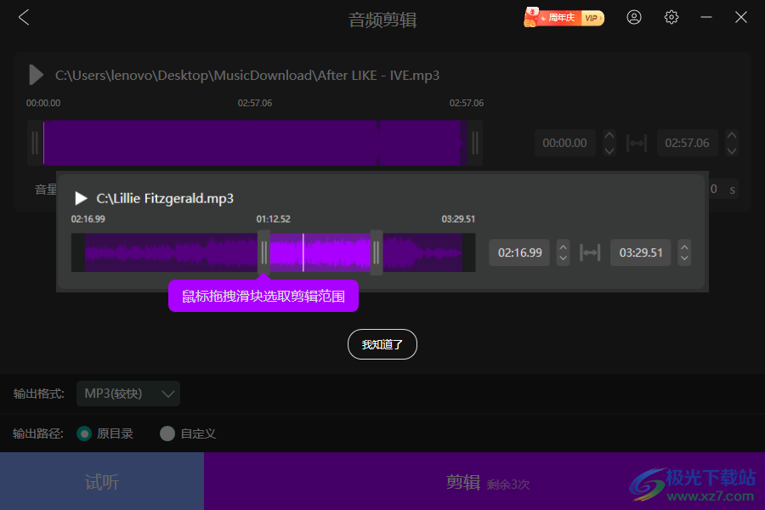Open the MP3(较快) format dropdown

click(128, 394)
